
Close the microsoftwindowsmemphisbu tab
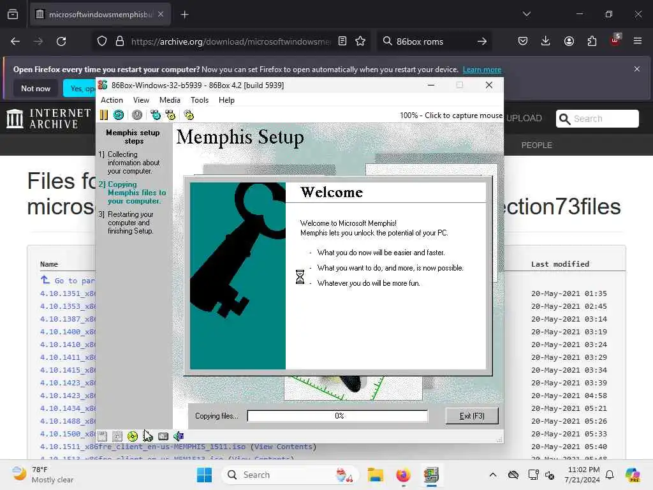[161, 14]
